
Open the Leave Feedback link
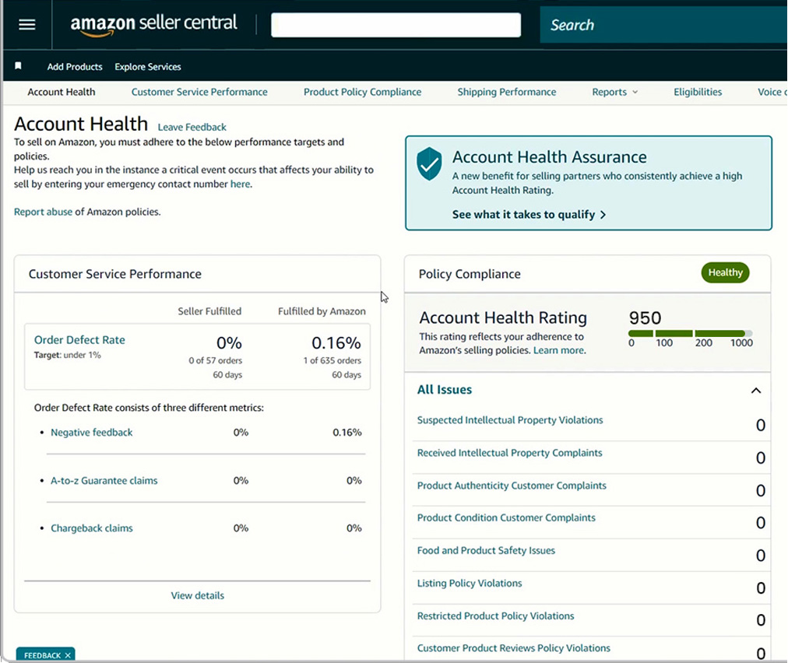pos(192,127)
